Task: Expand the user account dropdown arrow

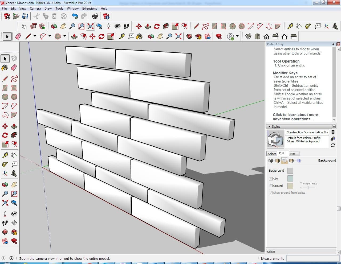Action: (x=237, y=36)
